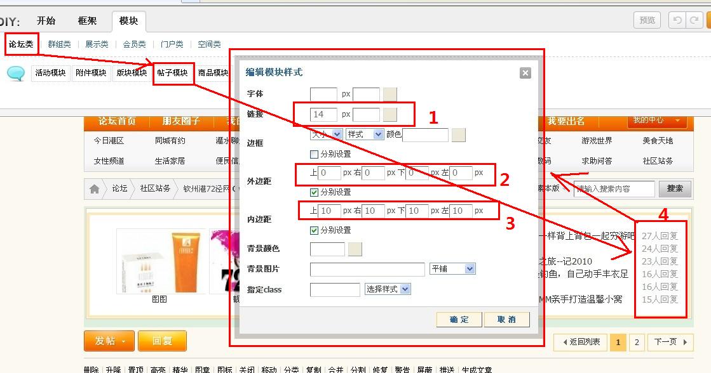Cancel with the 取消 button

(506, 320)
